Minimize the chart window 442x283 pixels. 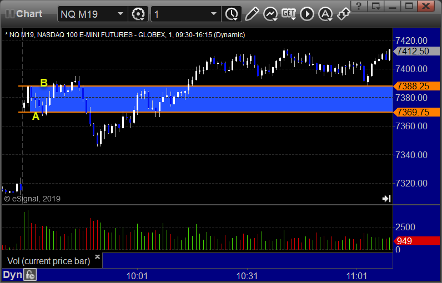tap(393, 6)
